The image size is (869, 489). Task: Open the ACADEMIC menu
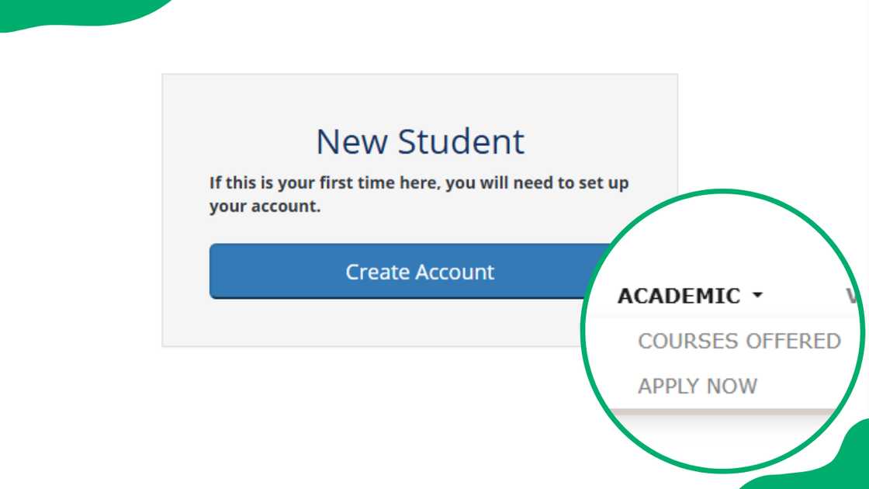coord(679,296)
